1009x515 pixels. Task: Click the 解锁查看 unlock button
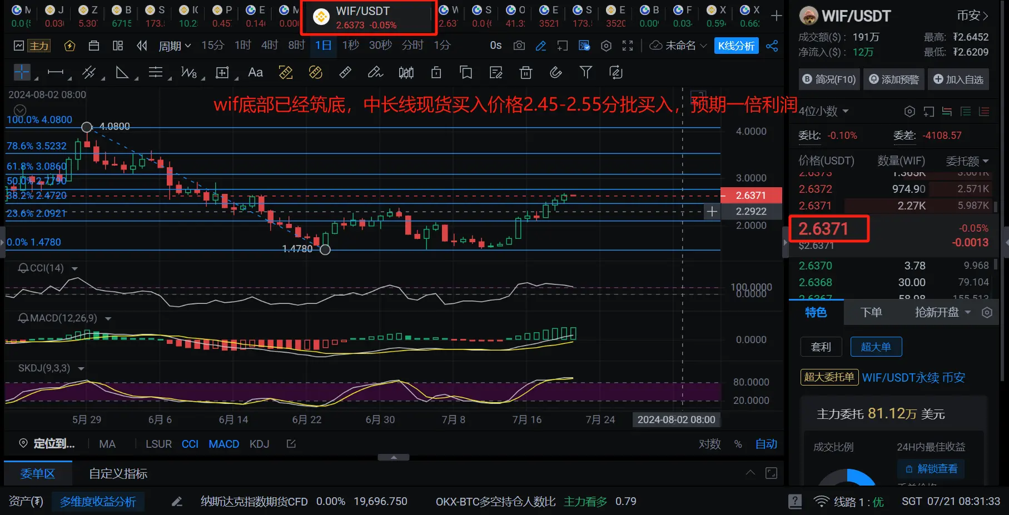(931, 469)
